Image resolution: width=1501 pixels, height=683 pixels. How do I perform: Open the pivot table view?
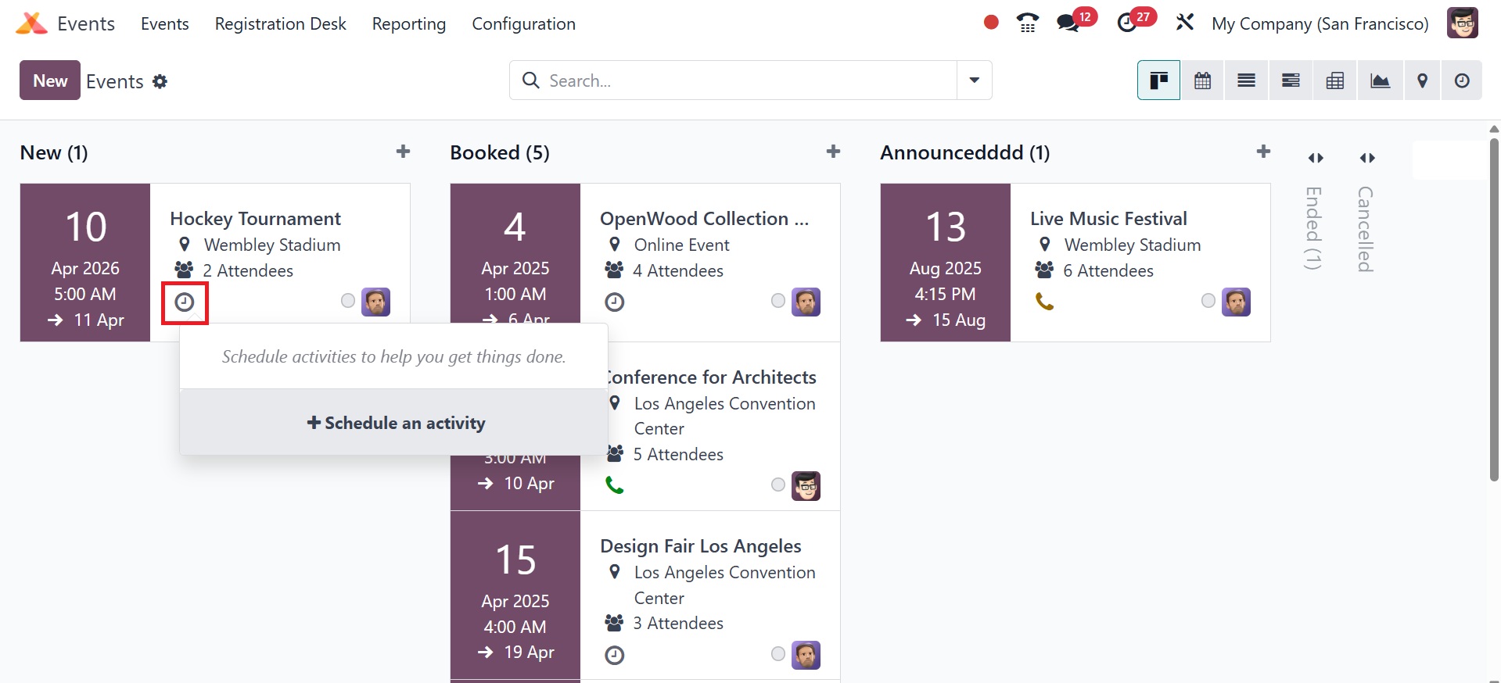click(1335, 80)
